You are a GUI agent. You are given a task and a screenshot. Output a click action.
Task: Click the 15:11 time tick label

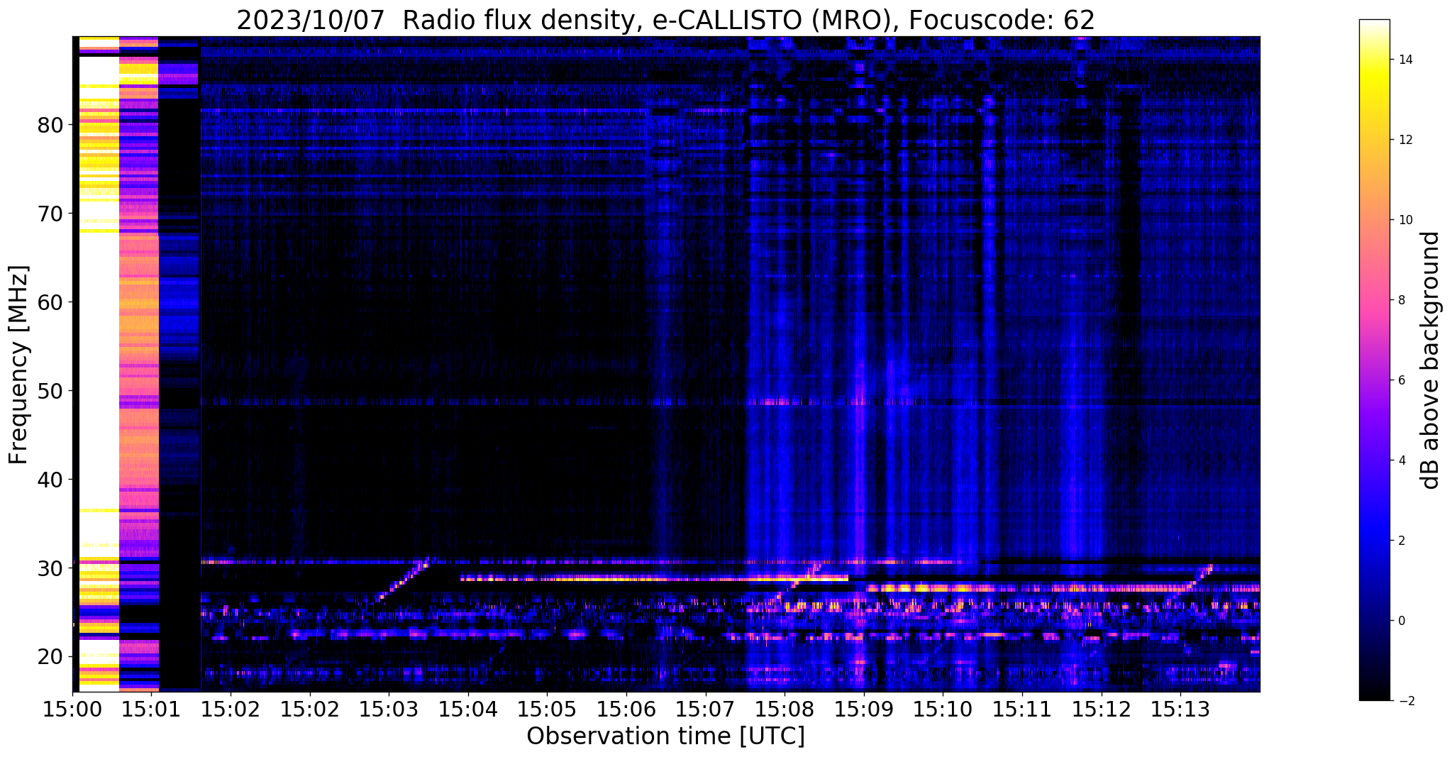click(1022, 709)
